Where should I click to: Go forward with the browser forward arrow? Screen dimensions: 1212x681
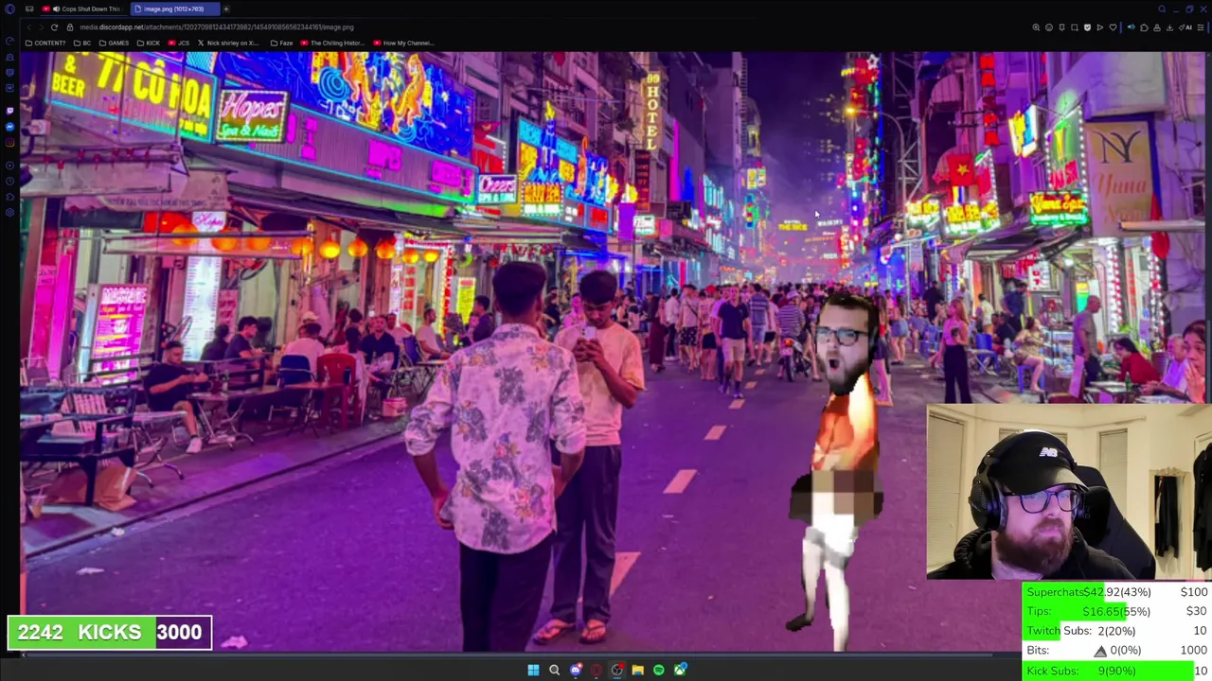41,27
